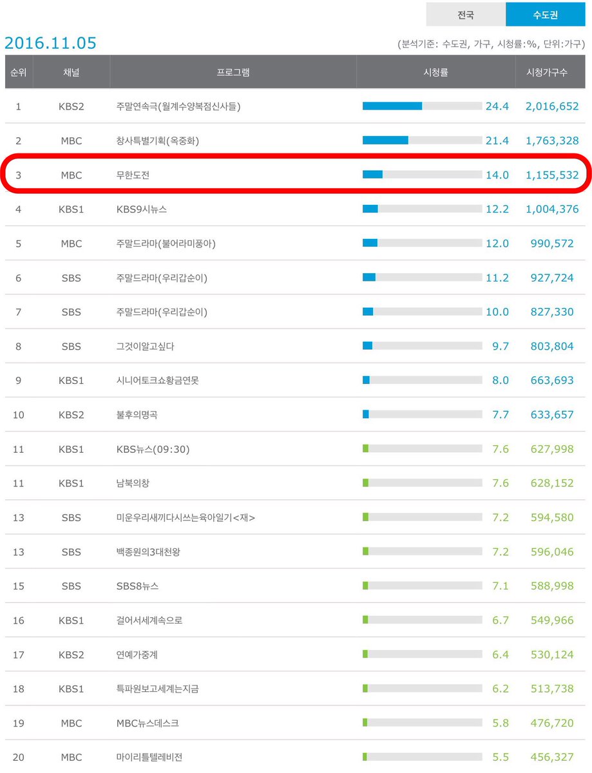
Task: Click the 803,804 household count
Action: (552, 346)
